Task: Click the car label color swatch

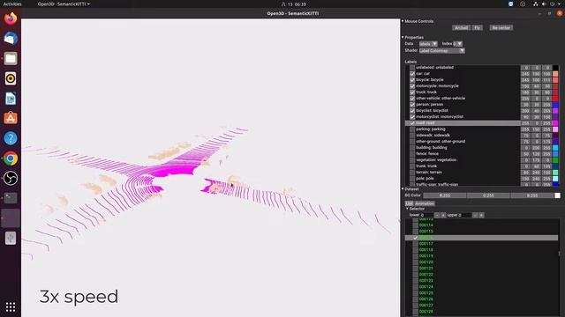Action: click(x=555, y=74)
